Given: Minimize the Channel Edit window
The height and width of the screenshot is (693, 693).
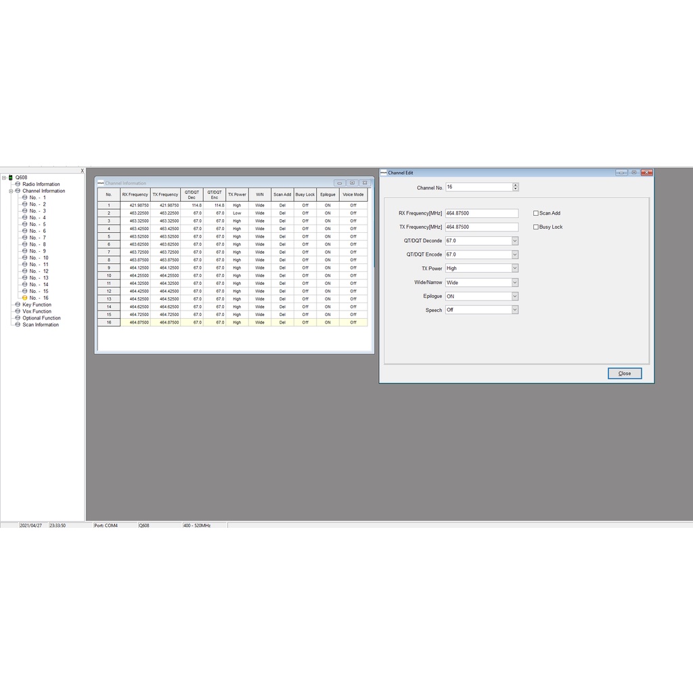Looking at the screenshot, I should point(621,173).
